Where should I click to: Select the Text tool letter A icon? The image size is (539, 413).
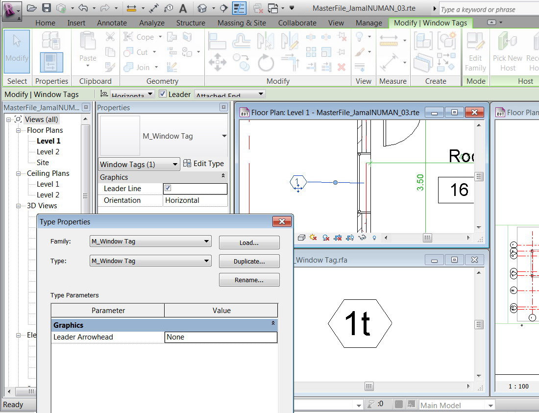click(x=183, y=9)
